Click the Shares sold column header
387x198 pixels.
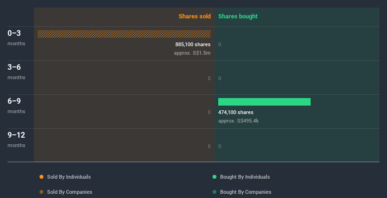click(195, 16)
